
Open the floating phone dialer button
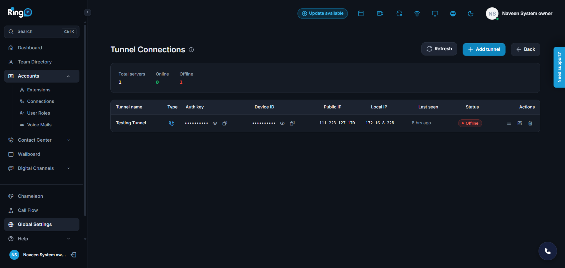point(548,251)
